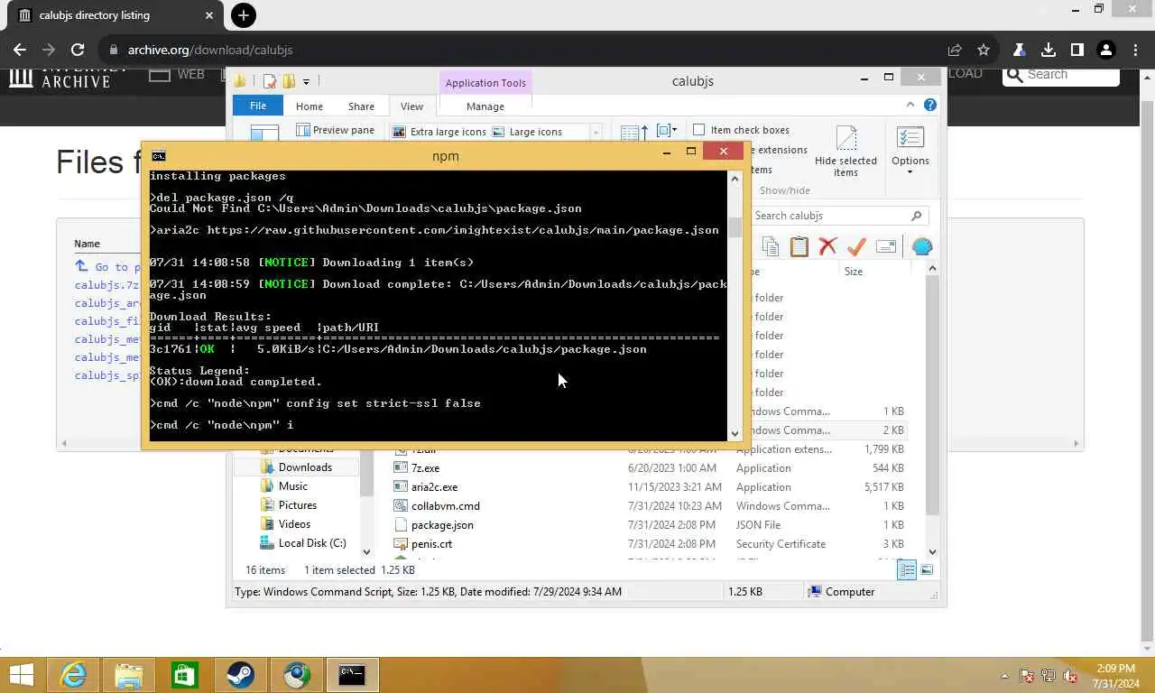Open quick access toolbar customize dropdown
Image resolution: width=1155 pixels, height=693 pixels.
point(306,81)
